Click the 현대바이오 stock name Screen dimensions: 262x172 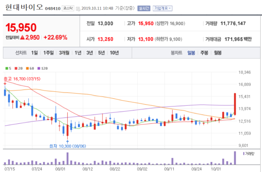(24, 7)
